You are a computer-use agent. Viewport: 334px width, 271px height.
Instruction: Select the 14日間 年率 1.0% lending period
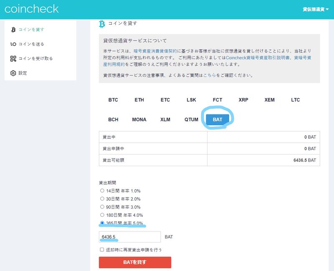coord(102,191)
